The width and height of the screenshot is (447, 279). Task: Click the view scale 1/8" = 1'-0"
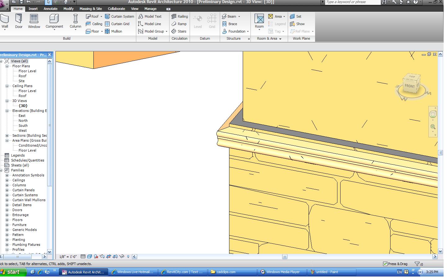(x=68, y=257)
